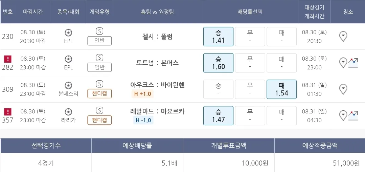Select the 패 option for 첼시 vs 풀럼
This screenshot has height=172, width=365.
click(281, 37)
